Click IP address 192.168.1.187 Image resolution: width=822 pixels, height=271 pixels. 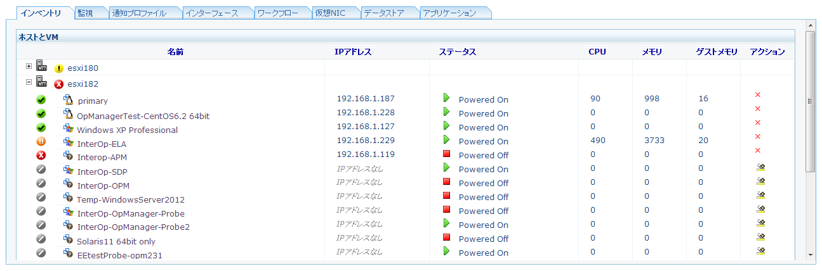[x=366, y=98]
